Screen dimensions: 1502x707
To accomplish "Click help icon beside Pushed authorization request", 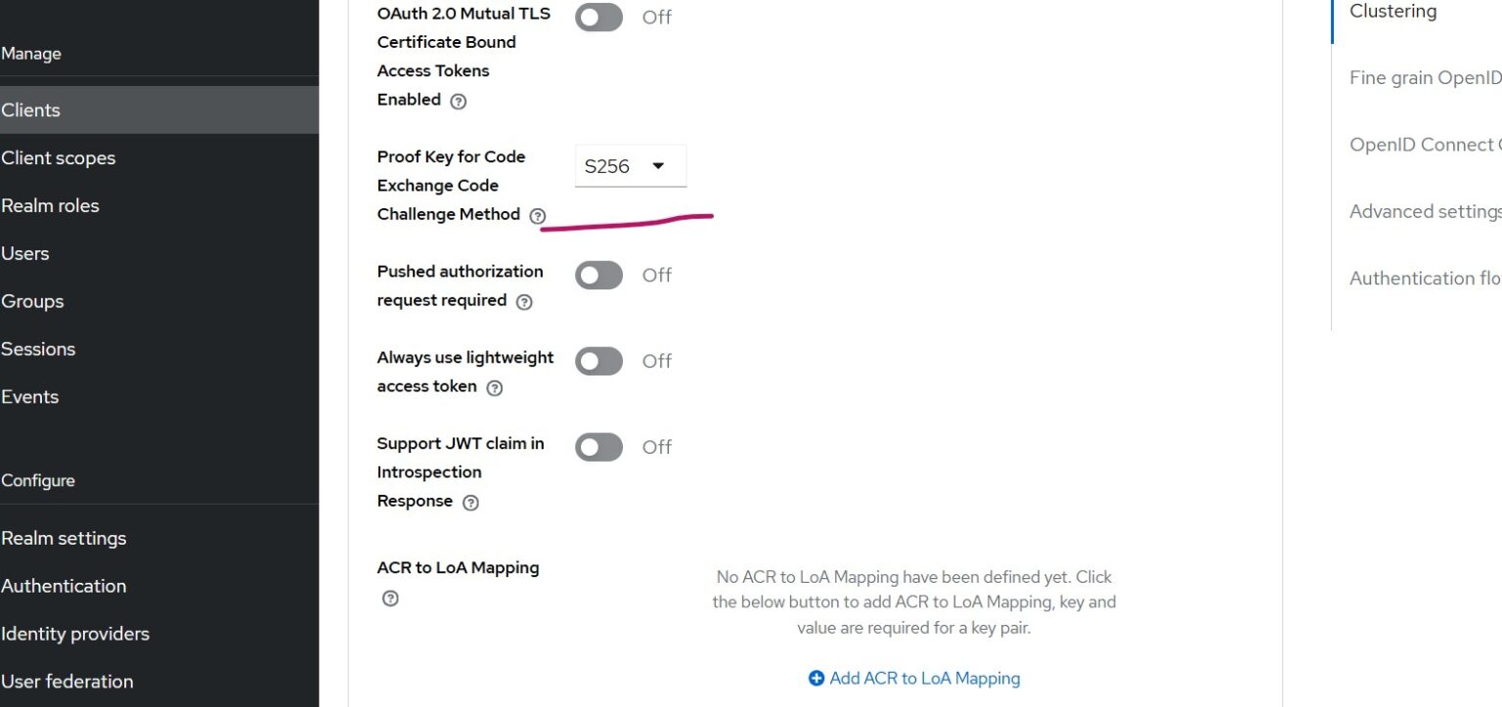I will tap(524, 302).
